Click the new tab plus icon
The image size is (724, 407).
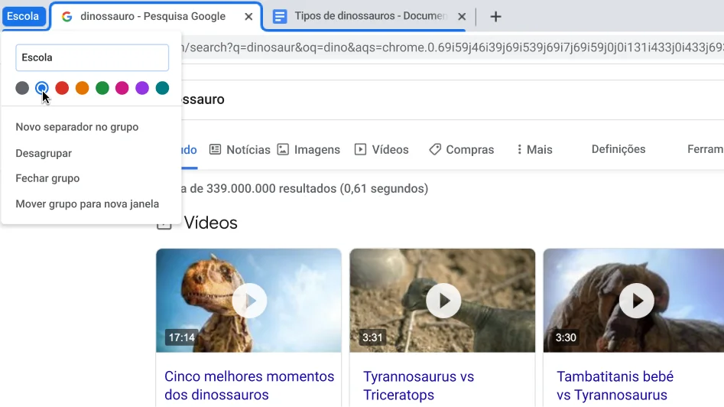pos(495,17)
